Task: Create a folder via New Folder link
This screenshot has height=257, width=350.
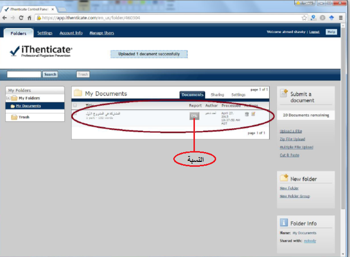Action: point(289,188)
